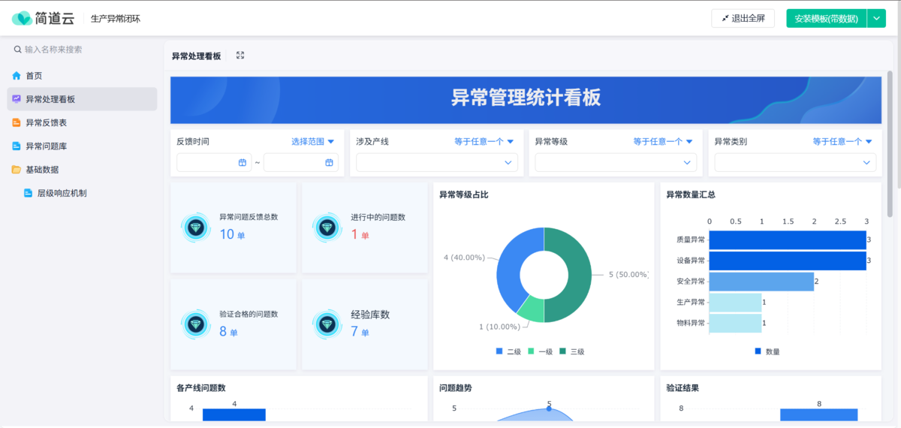Viewport: 901px width, 428px height.
Task: Toggle the 二级 legend item
Action: pos(508,351)
